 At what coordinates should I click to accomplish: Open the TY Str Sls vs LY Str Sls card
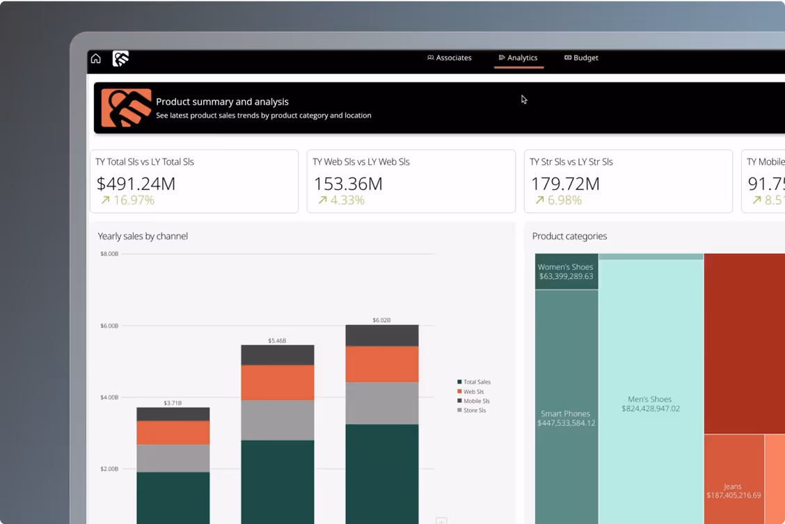pos(628,181)
